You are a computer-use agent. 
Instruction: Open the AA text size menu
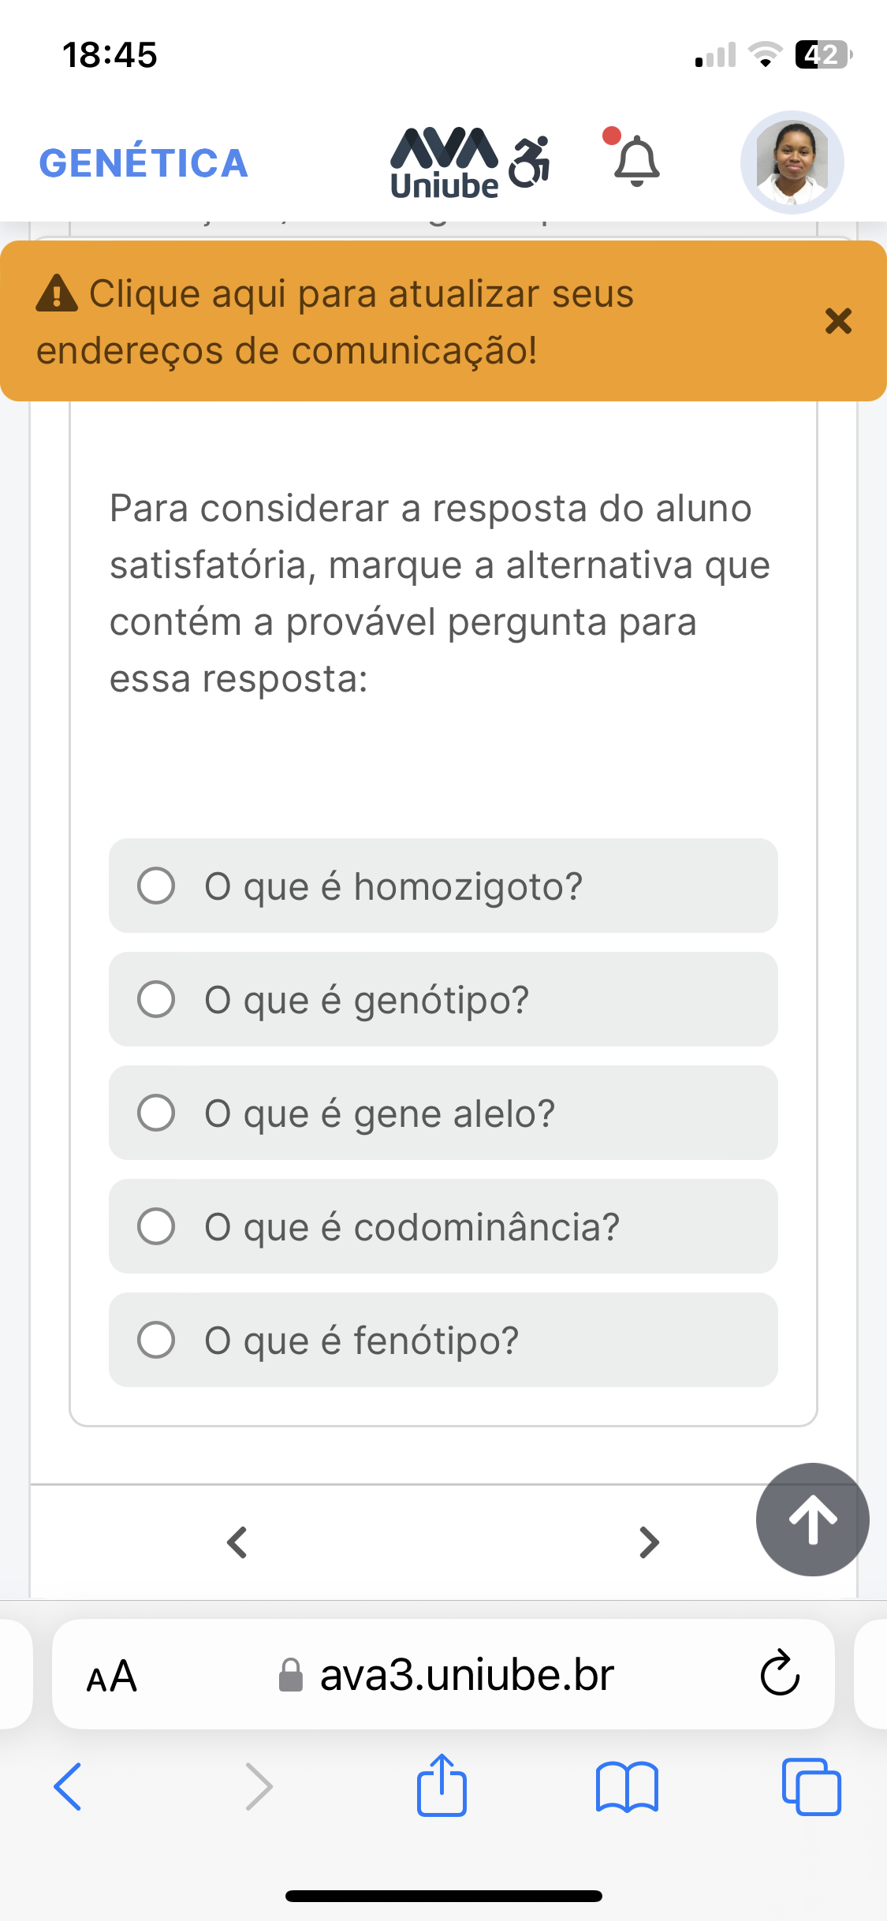pos(112,1675)
